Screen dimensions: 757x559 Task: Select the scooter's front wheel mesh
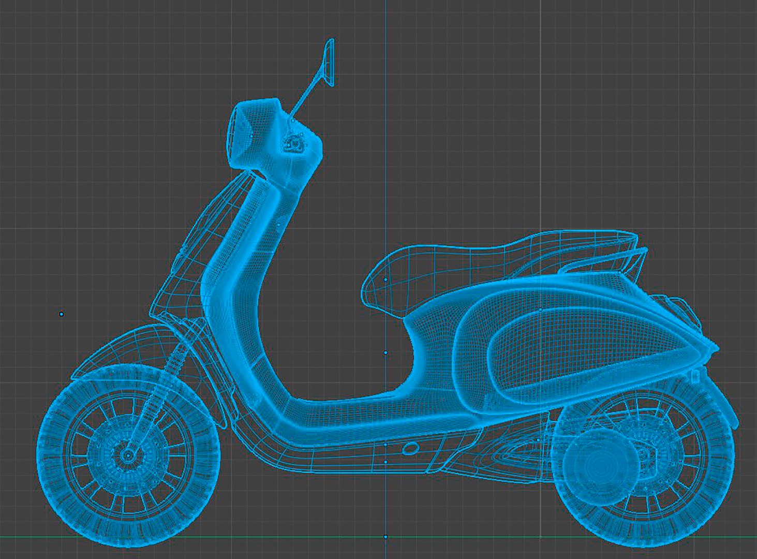[x=128, y=455]
